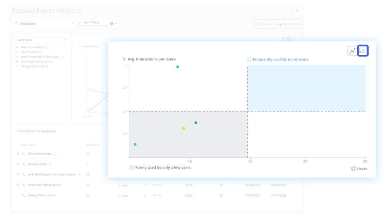Viewport: 389px width, 219px height.
Task: Click info icon beside New File clicked in summary table
Action: point(50,164)
